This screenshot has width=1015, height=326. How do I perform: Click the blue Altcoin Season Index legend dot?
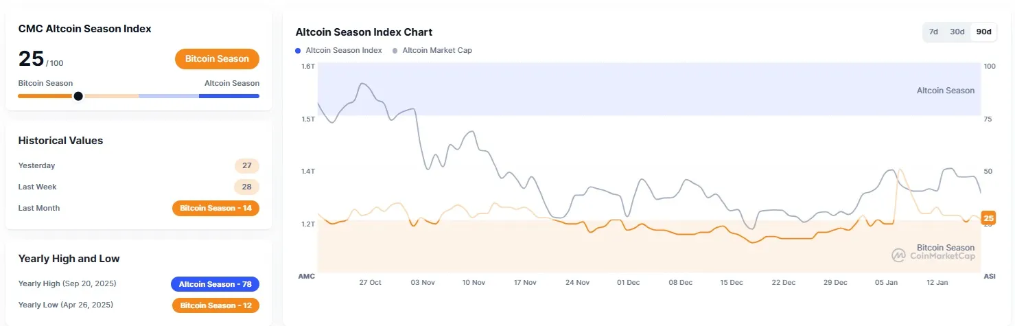(x=298, y=51)
